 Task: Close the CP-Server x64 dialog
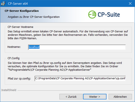point(130,3)
